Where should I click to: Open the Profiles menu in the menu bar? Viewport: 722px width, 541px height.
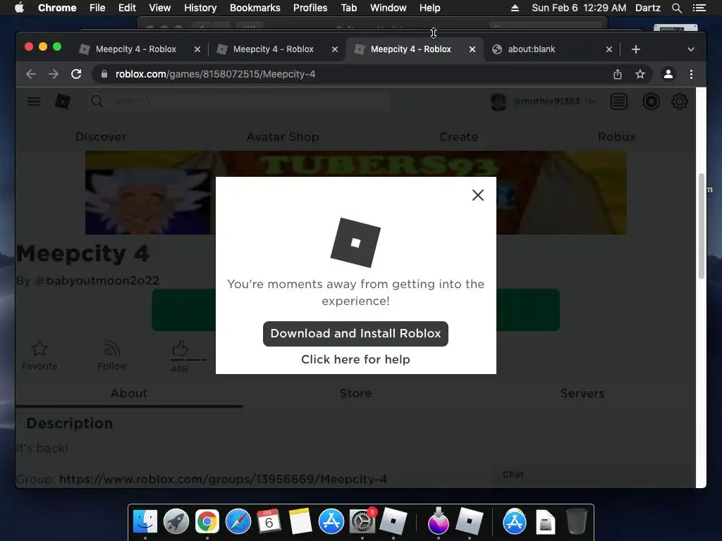[310, 8]
